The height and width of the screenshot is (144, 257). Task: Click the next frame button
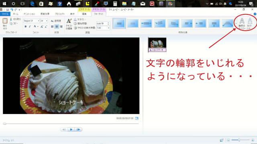coord(78,130)
